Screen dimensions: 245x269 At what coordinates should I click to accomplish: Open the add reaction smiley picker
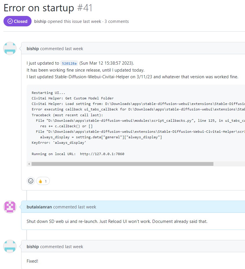tap(31, 181)
